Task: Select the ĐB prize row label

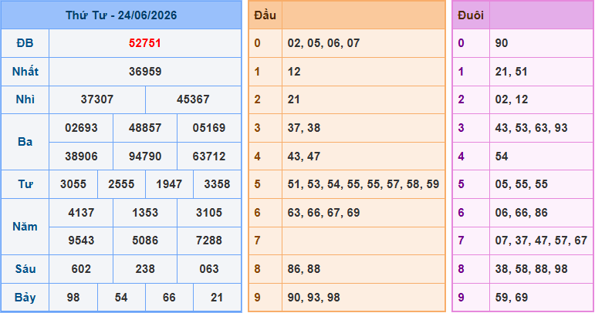Action: [25, 43]
